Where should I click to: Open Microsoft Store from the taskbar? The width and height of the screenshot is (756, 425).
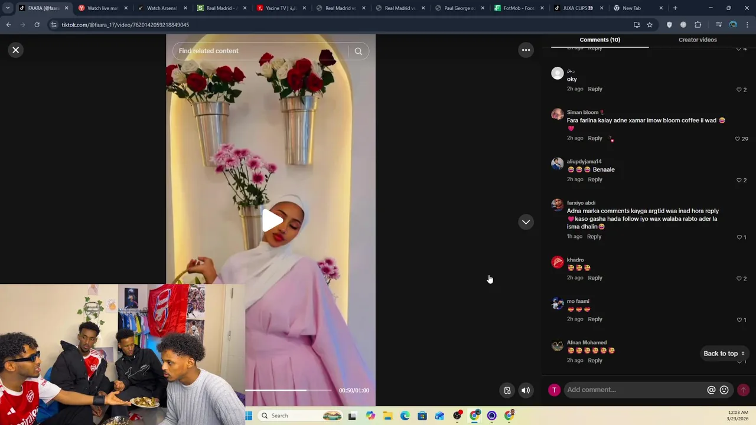click(x=422, y=416)
